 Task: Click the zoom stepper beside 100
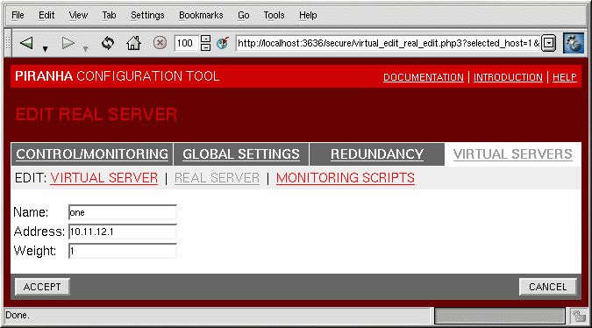205,43
